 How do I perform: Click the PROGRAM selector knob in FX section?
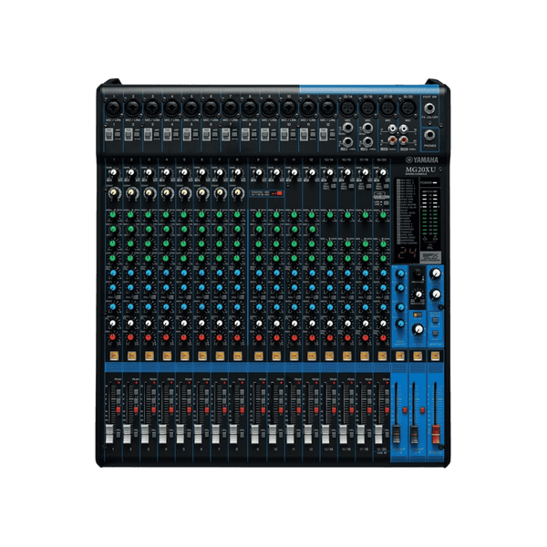[x=418, y=273]
